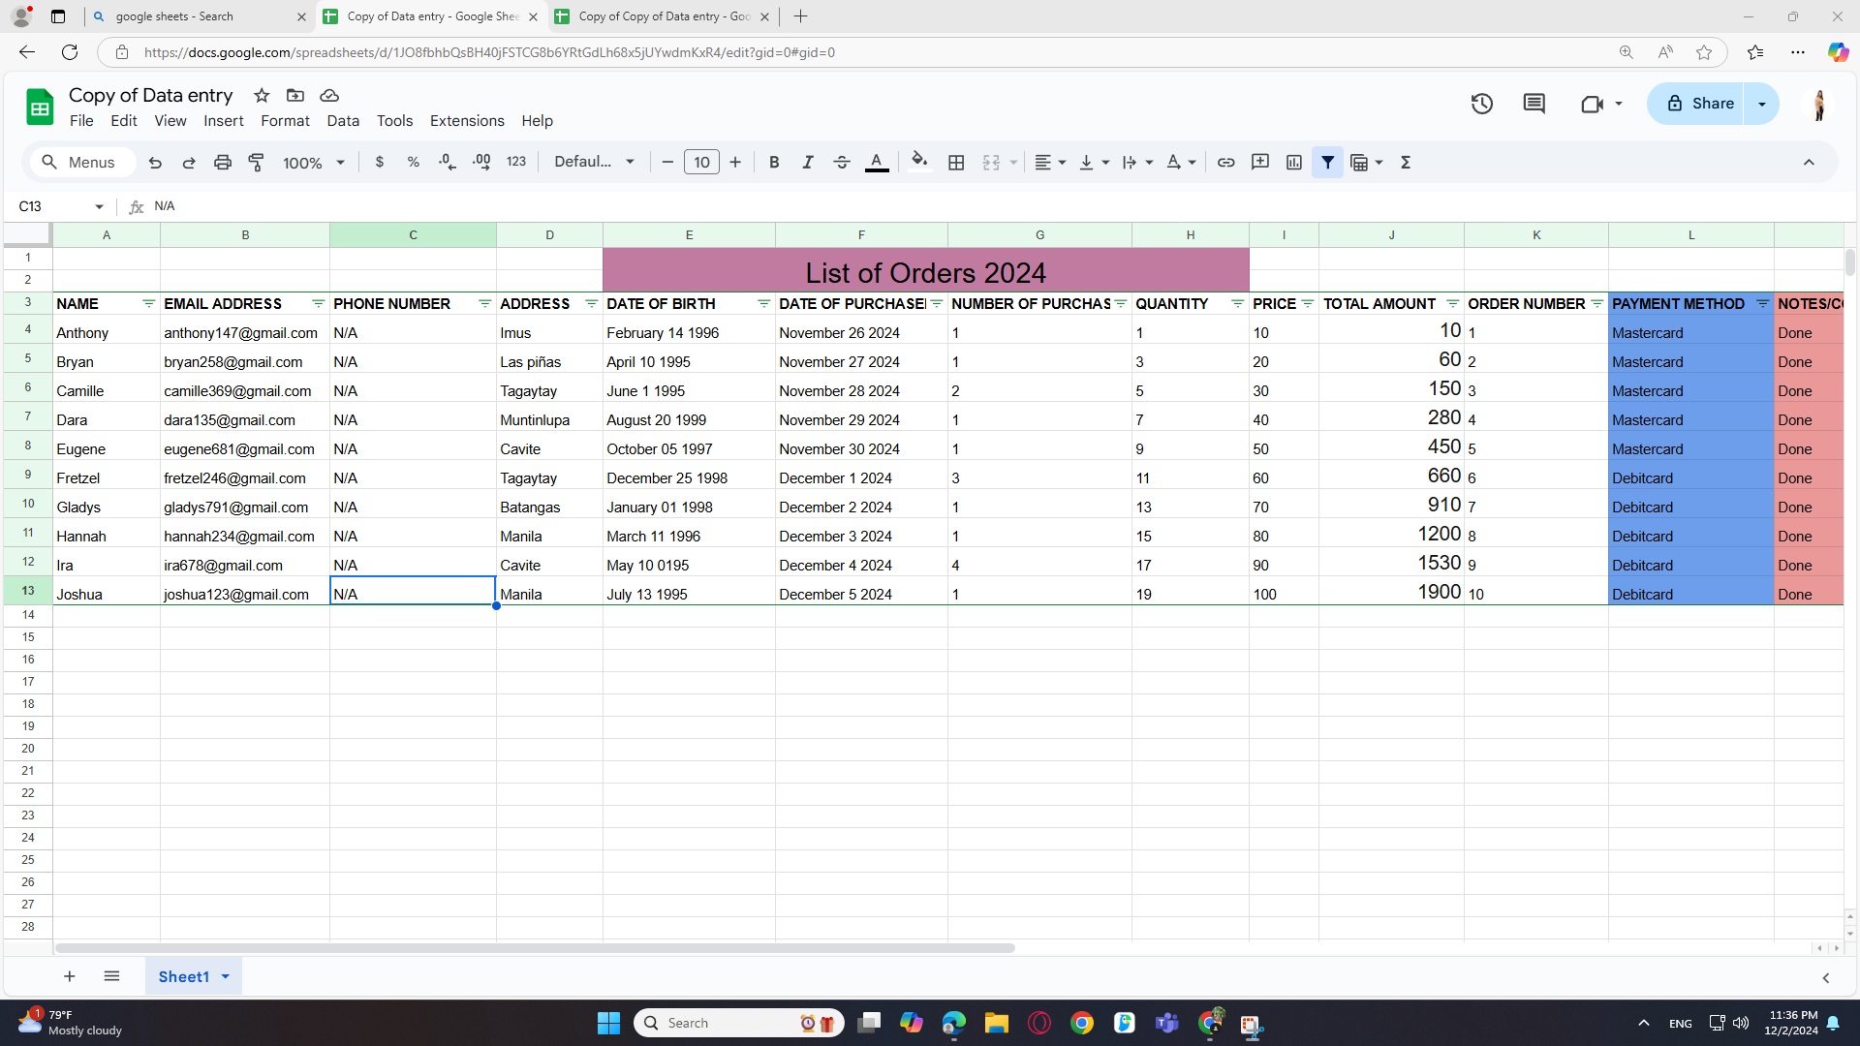
Task: Open the fill color picker
Action: (919, 163)
